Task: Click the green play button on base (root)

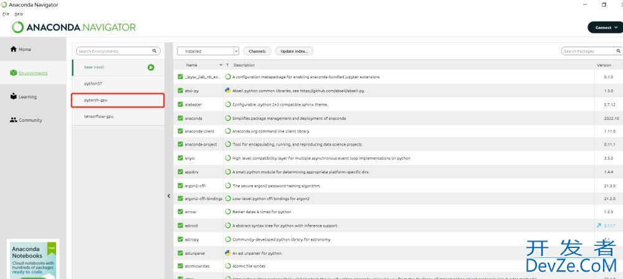Action: pyautogui.click(x=151, y=67)
